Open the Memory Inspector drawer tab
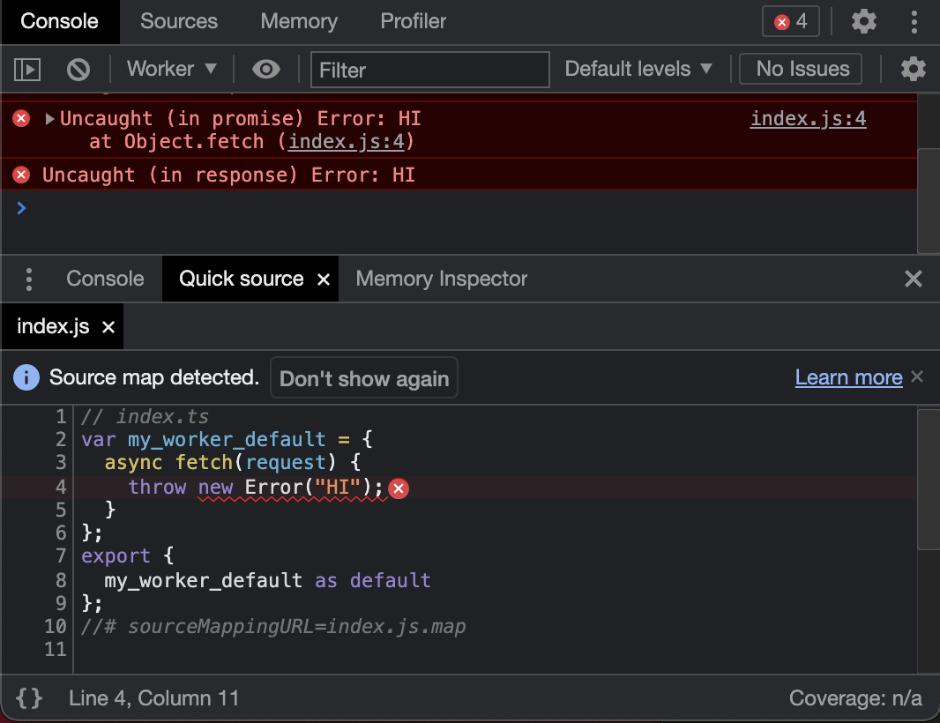 441,279
